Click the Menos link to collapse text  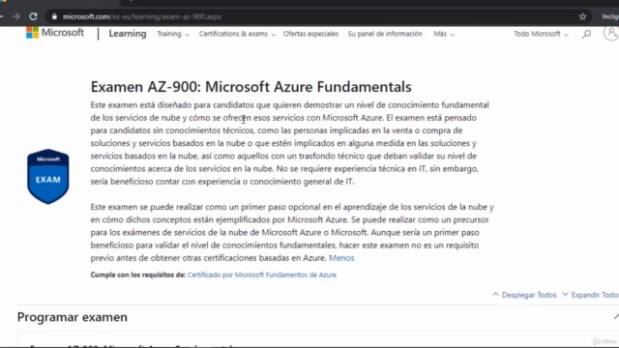pos(341,258)
